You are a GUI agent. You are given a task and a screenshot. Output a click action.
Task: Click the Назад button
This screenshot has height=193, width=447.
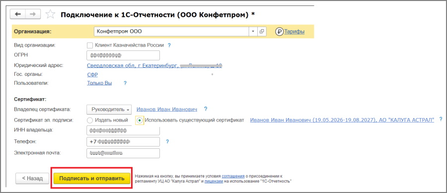(x=32, y=179)
